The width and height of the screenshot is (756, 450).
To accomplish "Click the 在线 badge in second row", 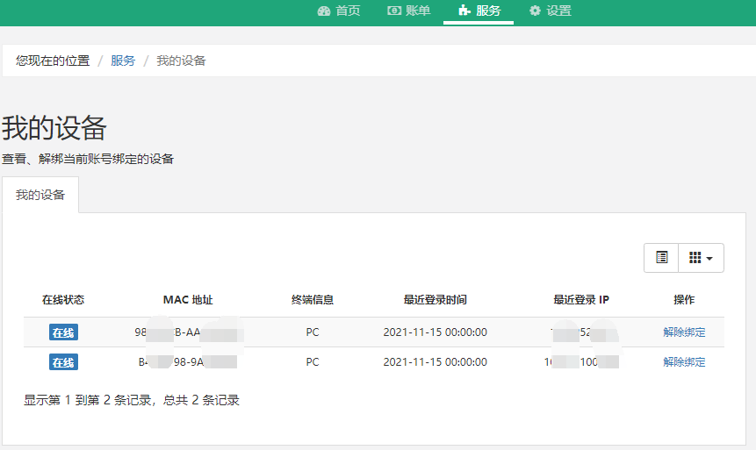I will click(x=63, y=362).
